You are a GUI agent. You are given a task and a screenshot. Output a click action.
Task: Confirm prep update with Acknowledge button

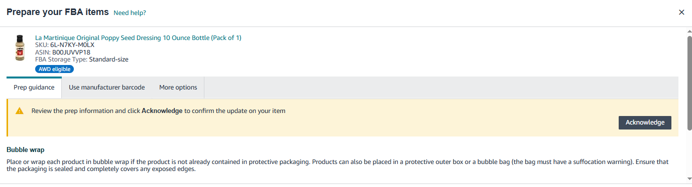click(645, 122)
